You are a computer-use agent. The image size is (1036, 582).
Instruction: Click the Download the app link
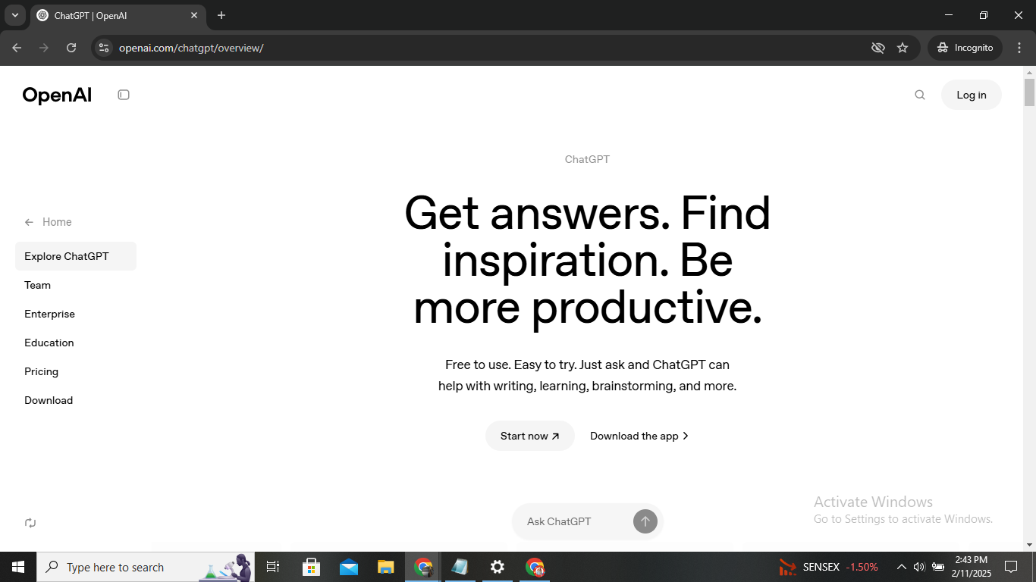click(639, 436)
